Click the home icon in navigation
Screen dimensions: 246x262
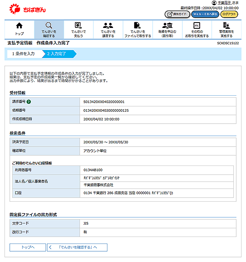19,25
